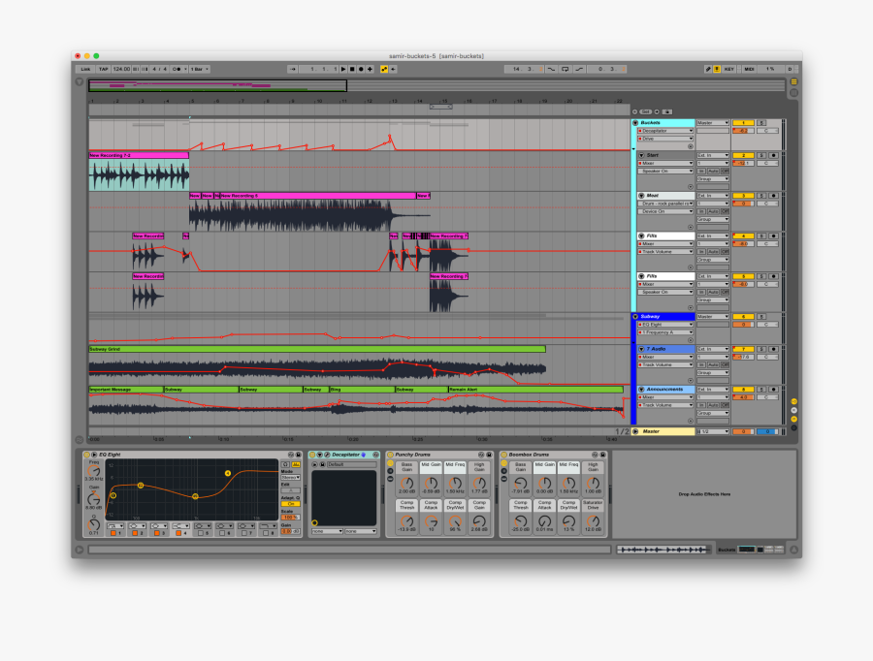Start playback with the Play button
The height and width of the screenshot is (661, 873).
(x=343, y=69)
